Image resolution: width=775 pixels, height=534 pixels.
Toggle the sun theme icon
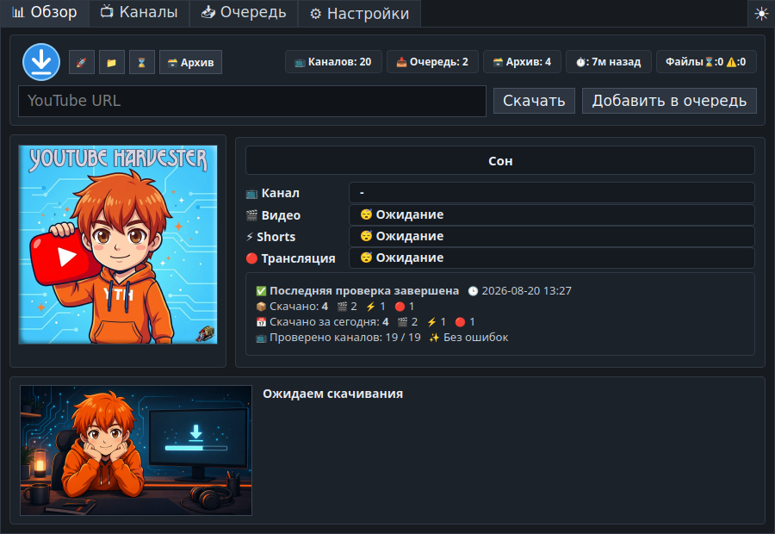pyautogui.click(x=761, y=14)
